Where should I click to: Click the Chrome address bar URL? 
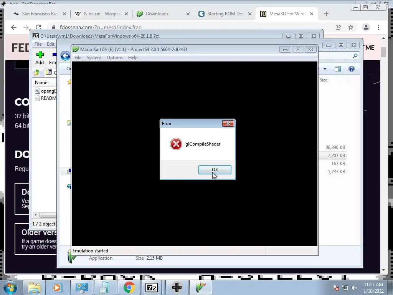click(x=101, y=27)
